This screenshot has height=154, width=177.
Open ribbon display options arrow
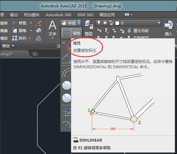pyautogui.click(x=131, y=15)
